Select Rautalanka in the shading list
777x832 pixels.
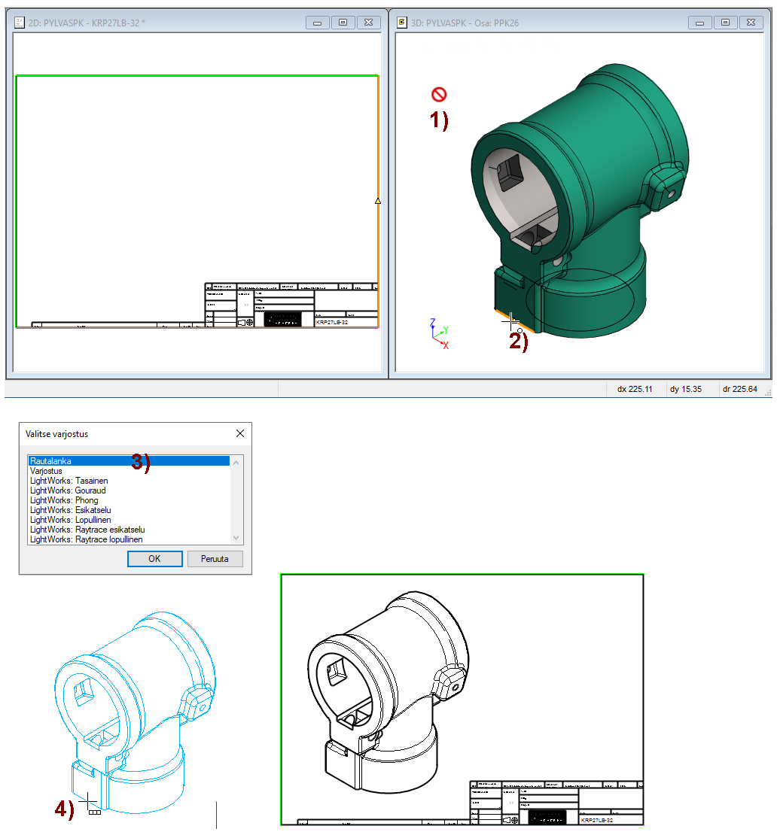click(x=51, y=461)
